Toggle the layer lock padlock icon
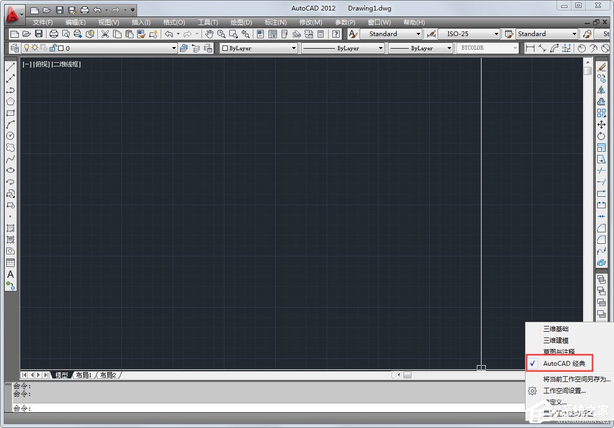614x428 pixels. tap(52, 48)
